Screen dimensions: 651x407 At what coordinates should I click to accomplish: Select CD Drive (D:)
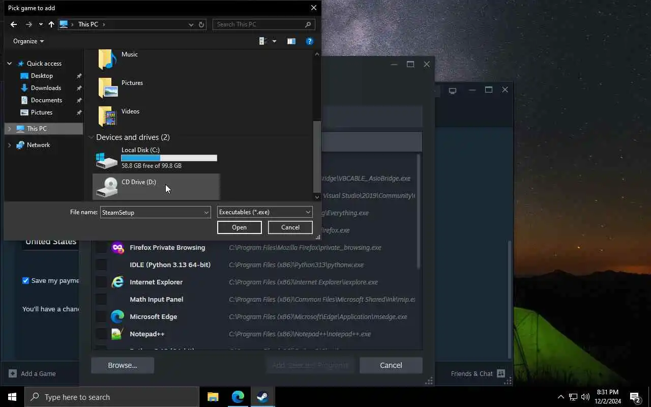(x=157, y=187)
